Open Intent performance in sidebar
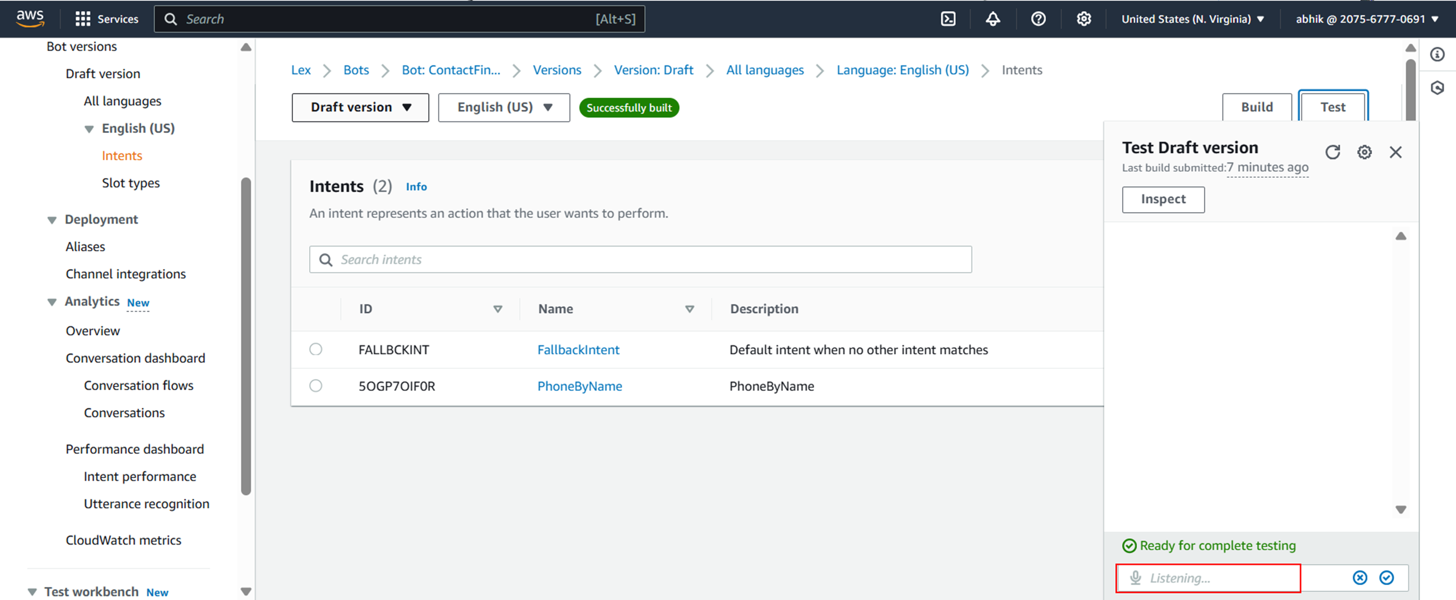Image resolution: width=1456 pixels, height=600 pixels. point(140,477)
